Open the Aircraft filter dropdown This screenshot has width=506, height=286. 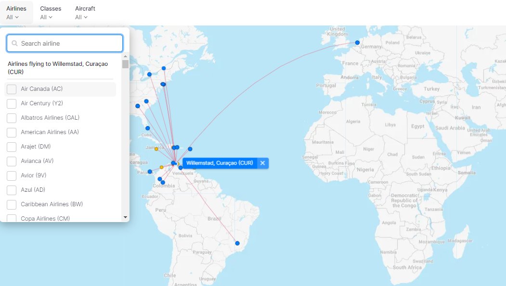[x=85, y=12]
